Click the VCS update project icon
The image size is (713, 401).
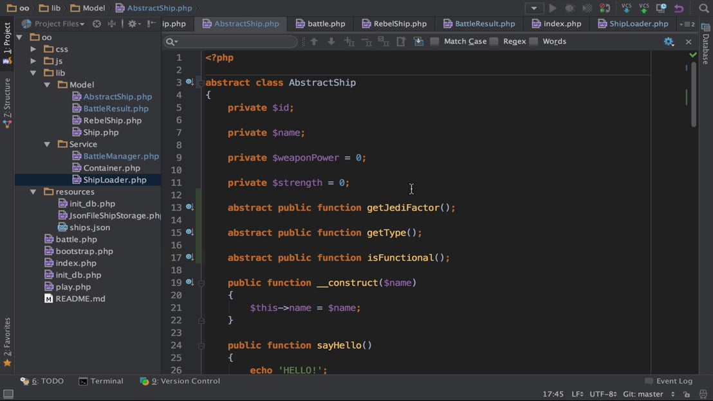(626, 8)
